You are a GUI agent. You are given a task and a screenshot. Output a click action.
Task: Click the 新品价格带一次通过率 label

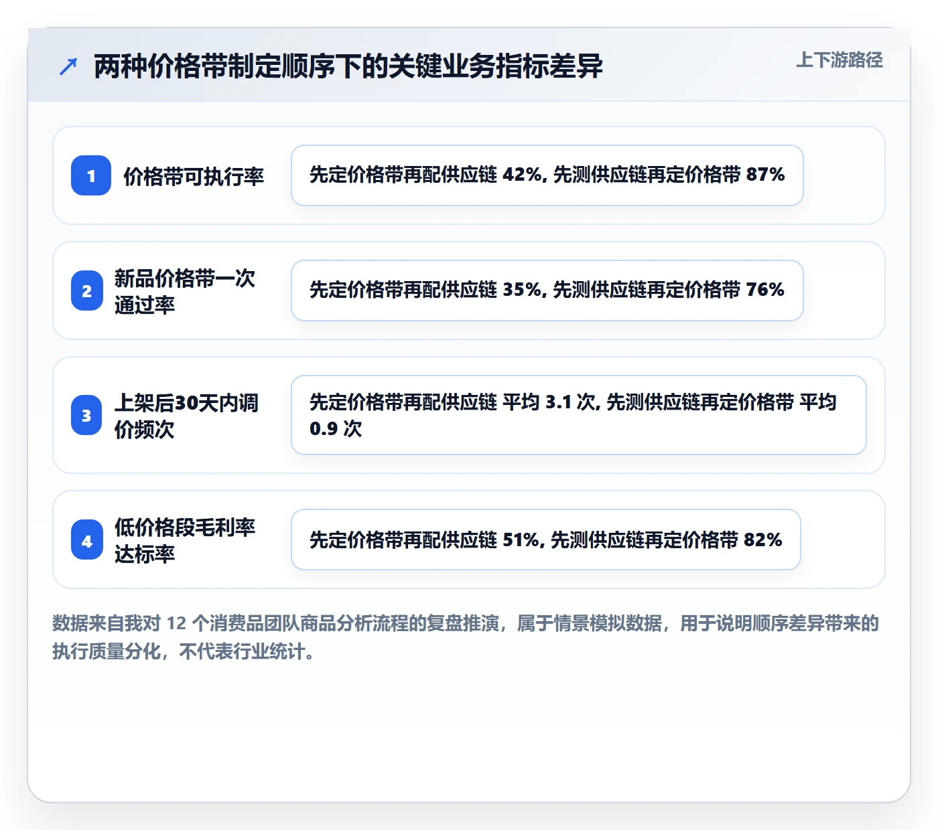click(185, 291)
